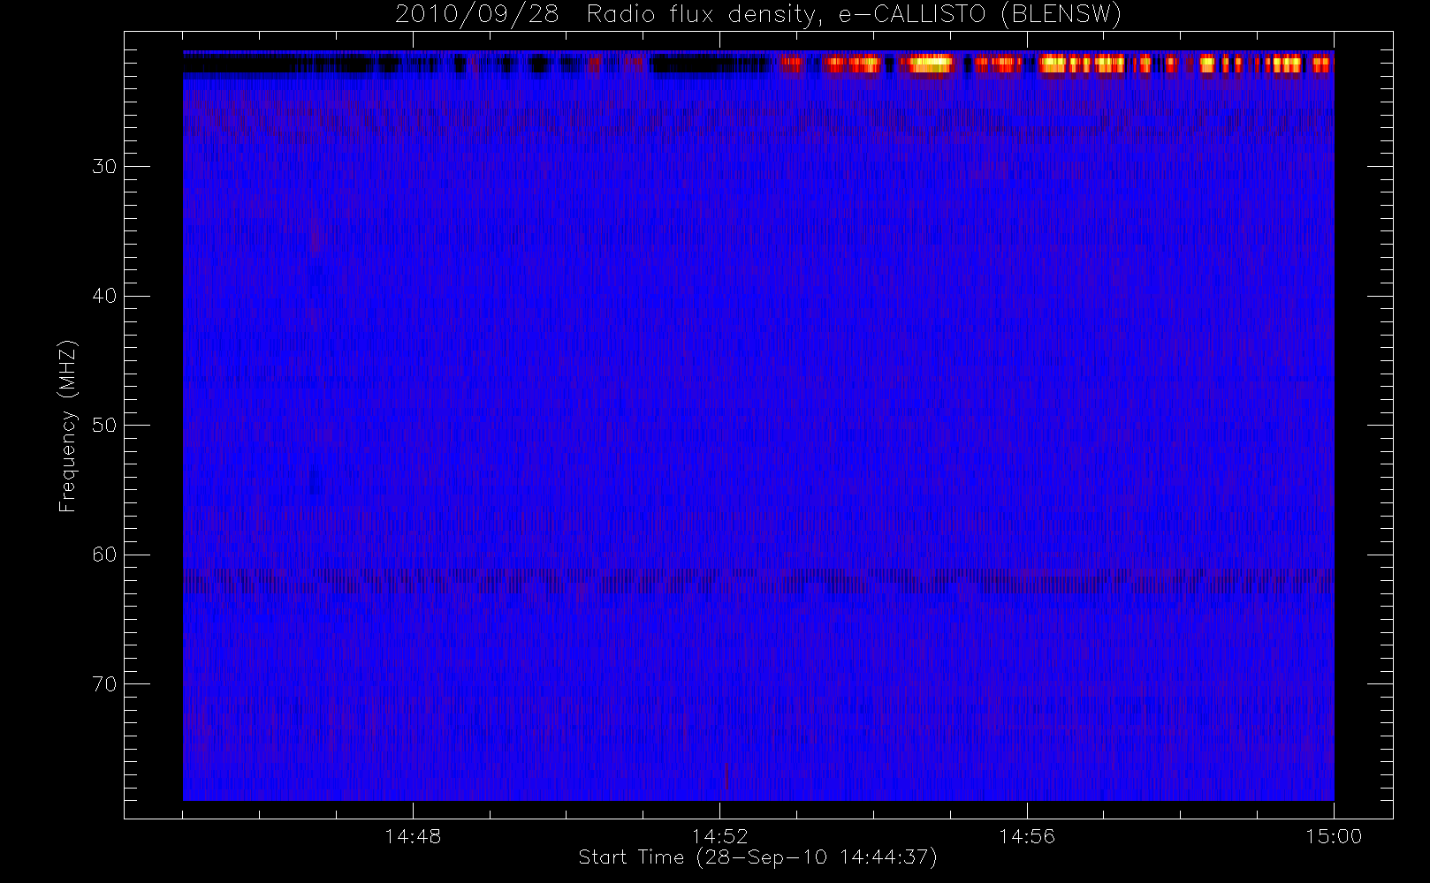This screenshot has height=883, width=1430.
Task: Click the dark interference band near 61 MHz
Action: point(758,581)
